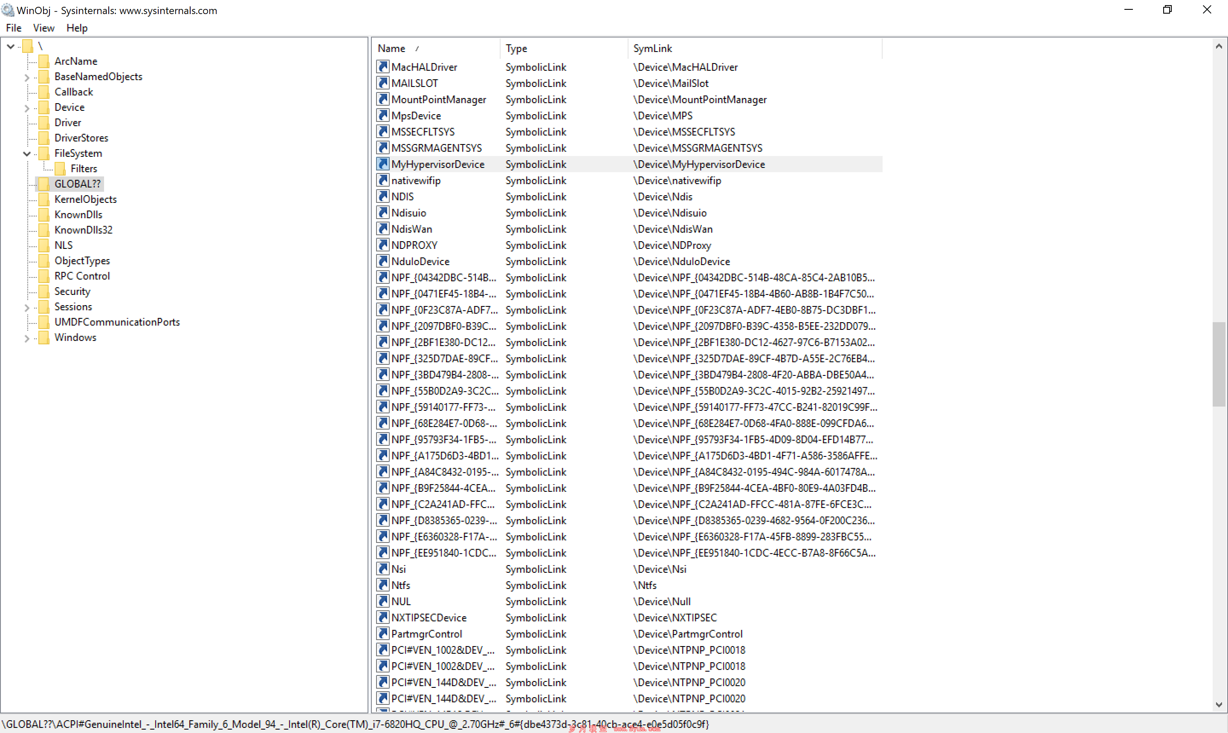The width and height of the screenshot is (1228, 733).
Task: Click the ObjectTypes folder icon
Action: (44, 261)
